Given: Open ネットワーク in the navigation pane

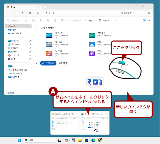Looking at the screenshot, I should (x=14, y=77).
